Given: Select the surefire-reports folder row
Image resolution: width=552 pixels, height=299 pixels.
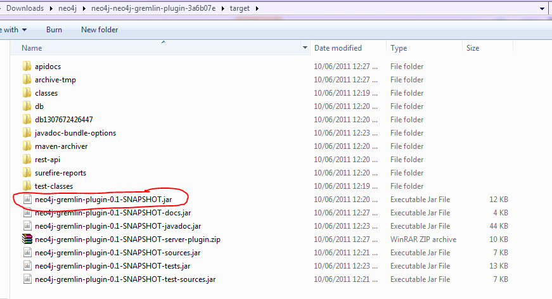Looking at the screenshot, I should point(60,173).
